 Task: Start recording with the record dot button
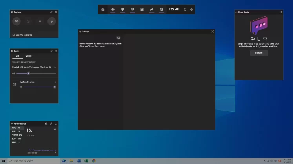pyautogui.click(x=40, y=21)
